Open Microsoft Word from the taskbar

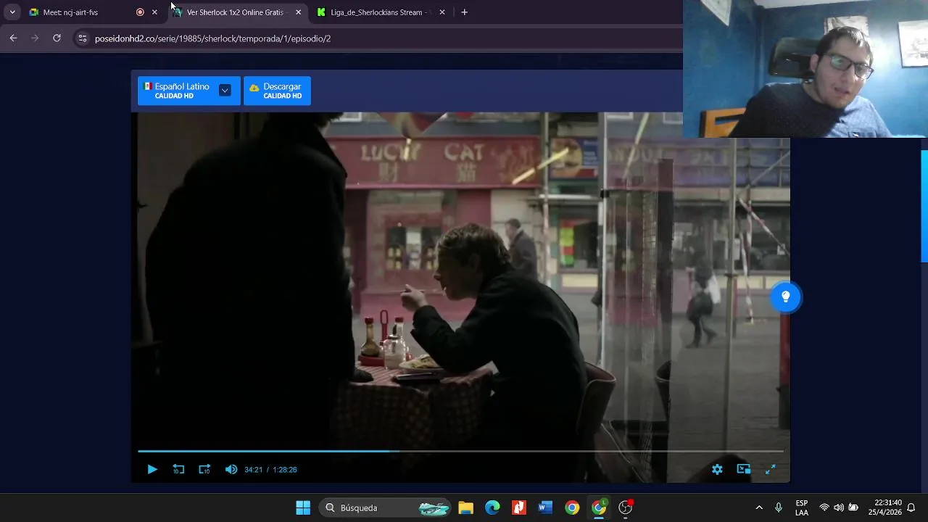tap(545, 507)
